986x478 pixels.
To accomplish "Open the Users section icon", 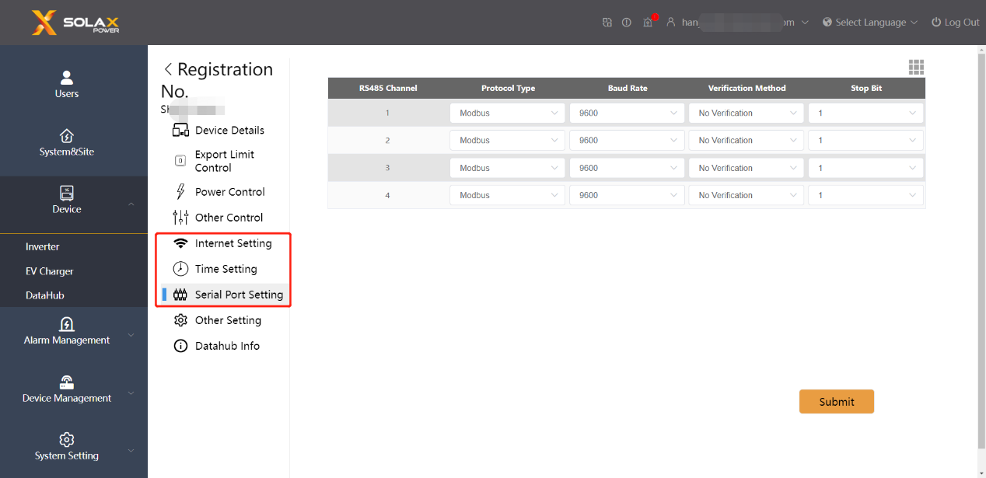I will coord(67,78).
